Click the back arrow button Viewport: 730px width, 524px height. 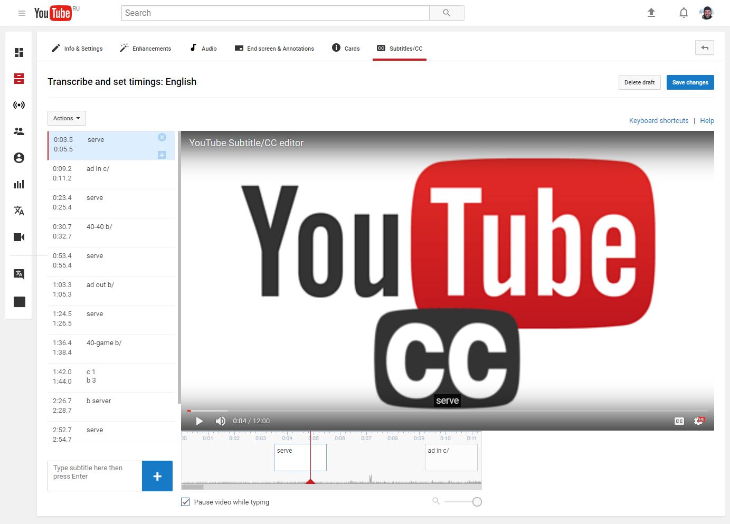pos(705,47)
